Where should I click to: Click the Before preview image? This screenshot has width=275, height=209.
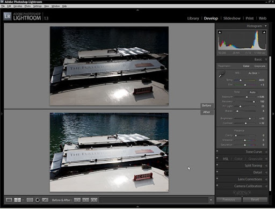tap(109, 66)
